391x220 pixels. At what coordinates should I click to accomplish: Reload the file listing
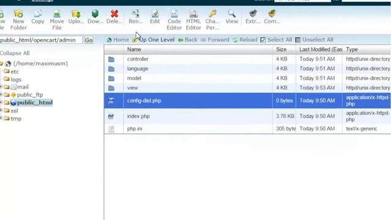245,40
